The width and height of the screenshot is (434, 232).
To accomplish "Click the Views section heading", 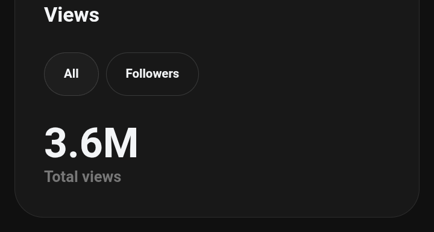I will point(72,15).
